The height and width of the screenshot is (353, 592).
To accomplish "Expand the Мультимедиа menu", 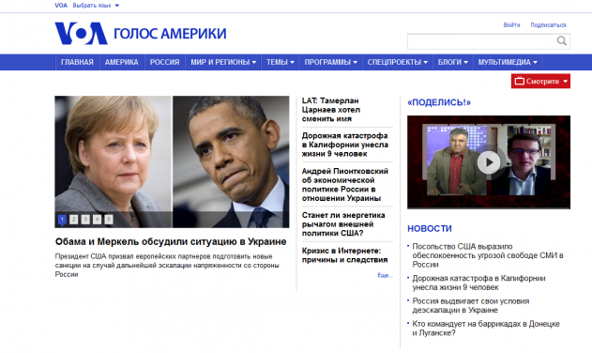I will click(x=508, y=62).
